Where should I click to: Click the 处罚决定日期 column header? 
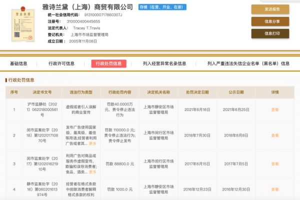(197, 92)
